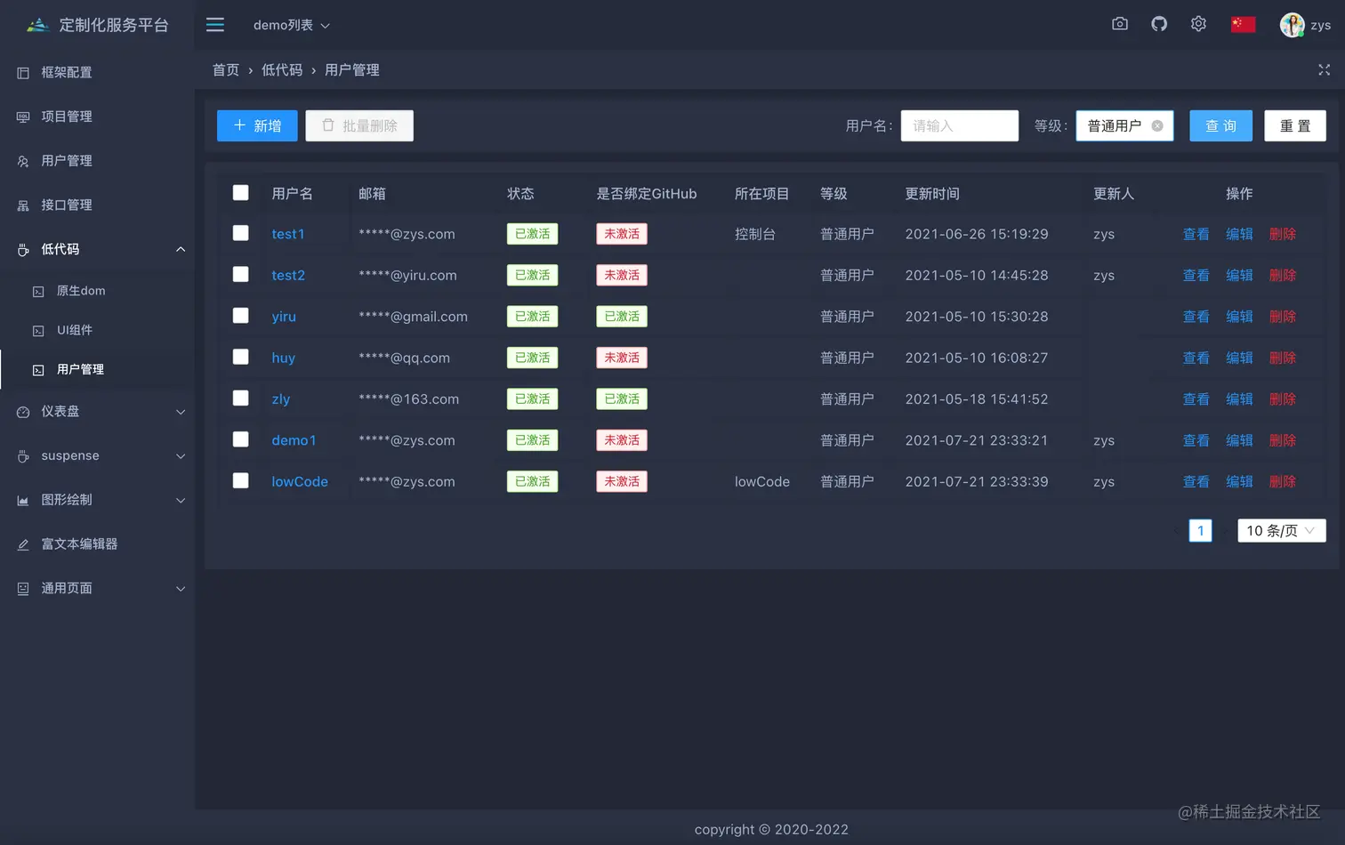Click 删除 for the yiru row
The width and height of the screenshot is (1345, 845).
coord(1282,317)
